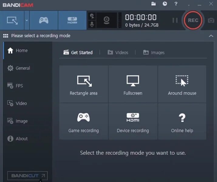
Task: Click the recording mode grid icon
Action: pyautogui.click(x=5, y=36)
